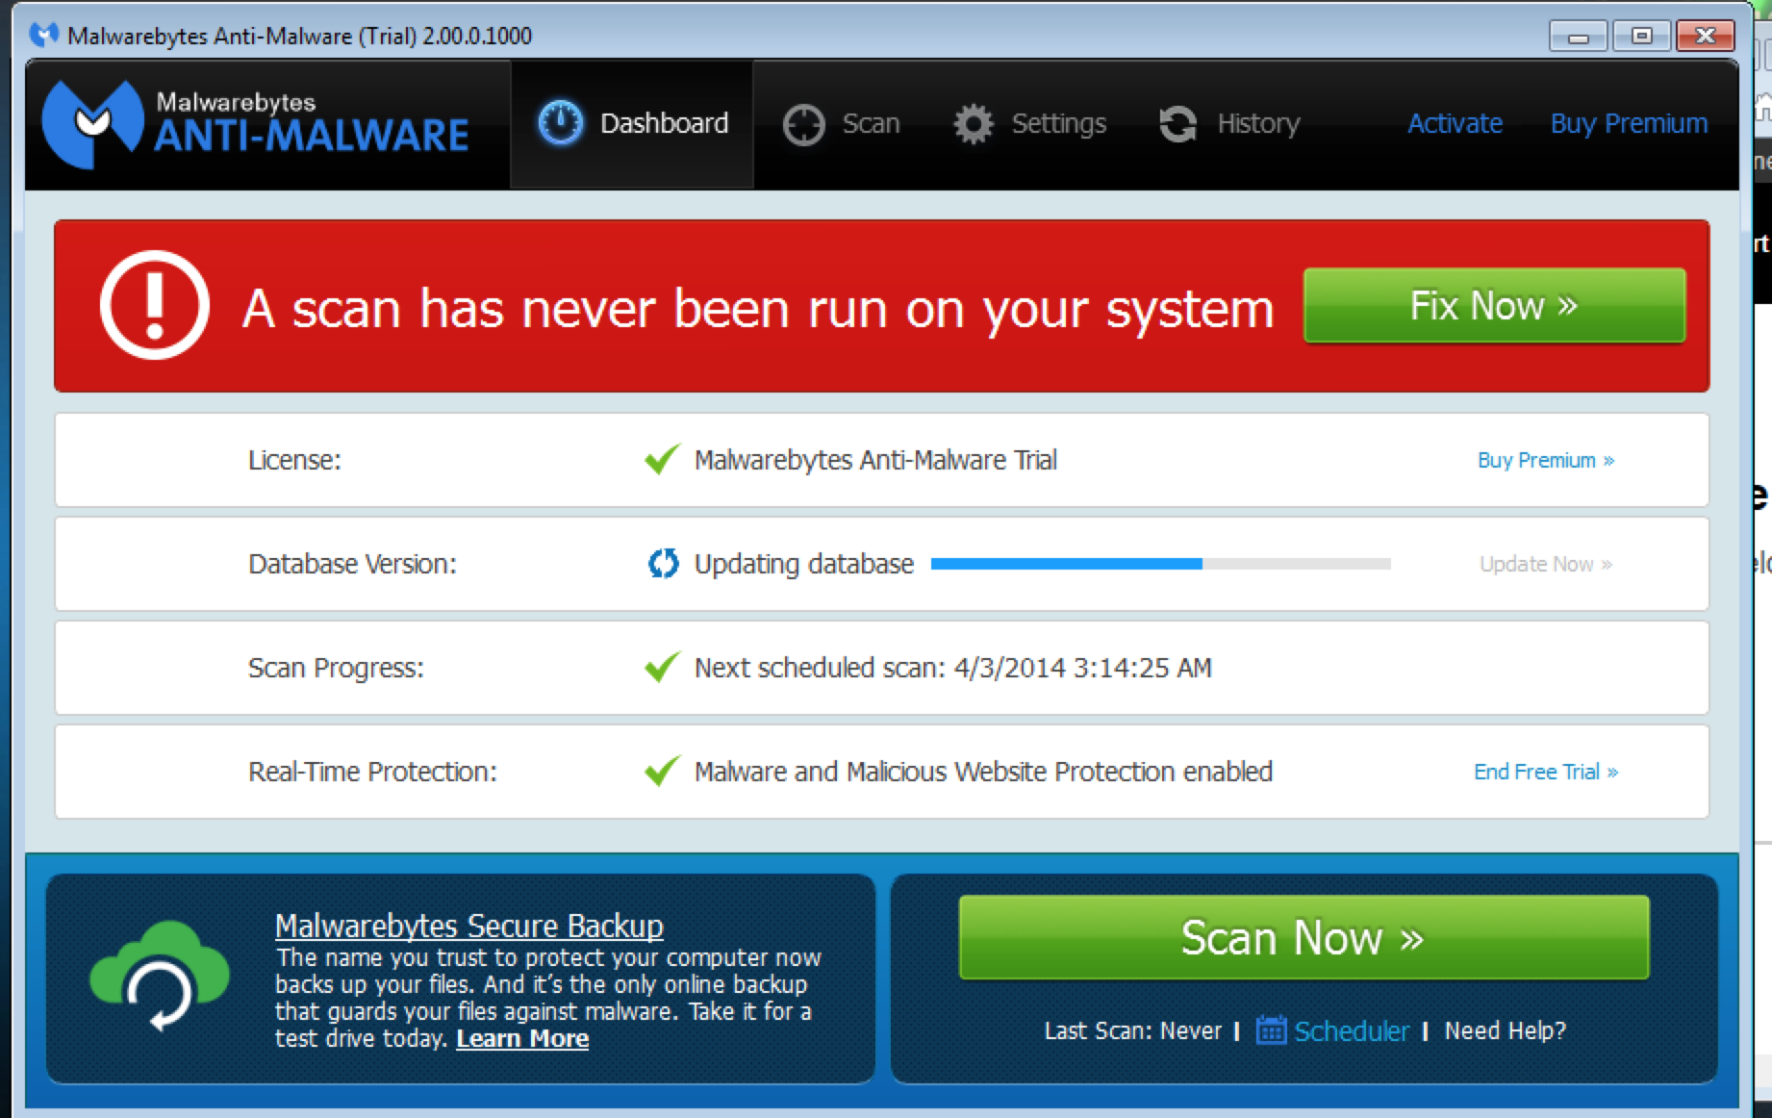Click the 'Last Scan: Never' text
The height and width of the screenshot is (1118, 1772).
pos(1132,1030)
